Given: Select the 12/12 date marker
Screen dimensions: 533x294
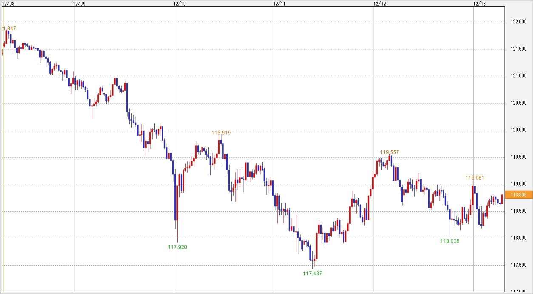Looking at the screenshot, I should [x=379, y=3].
